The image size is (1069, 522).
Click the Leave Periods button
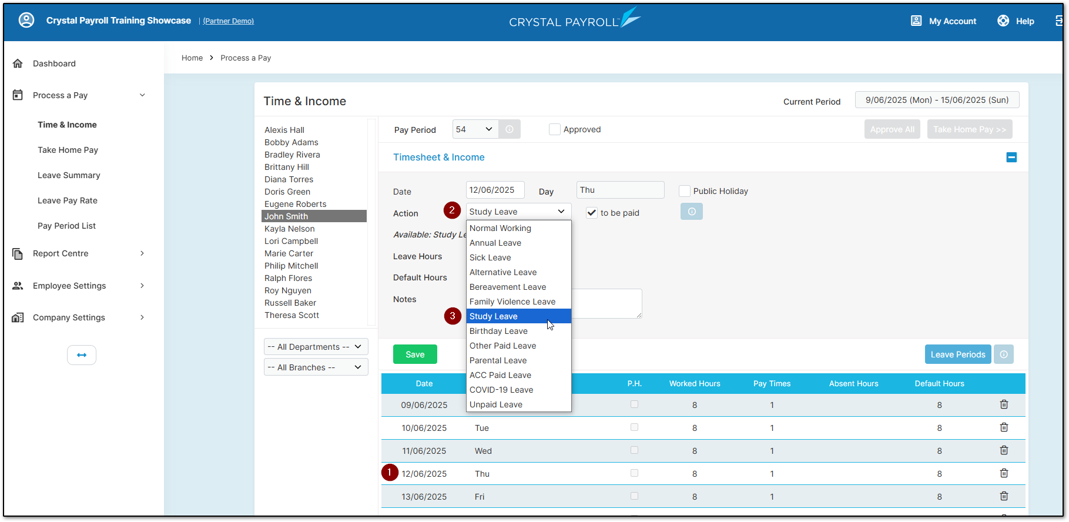tap(958, 354)
